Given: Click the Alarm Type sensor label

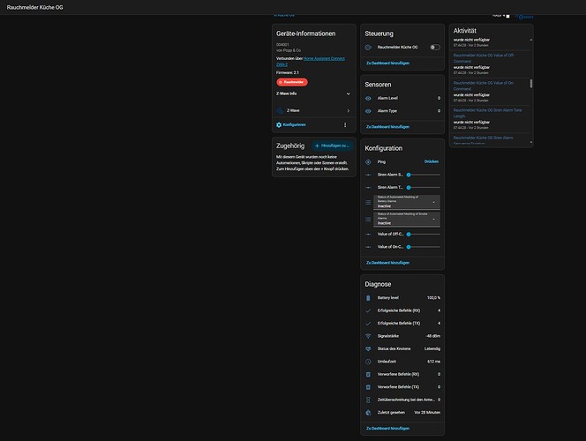Looking at the screenshot, I should pos(387,111).
